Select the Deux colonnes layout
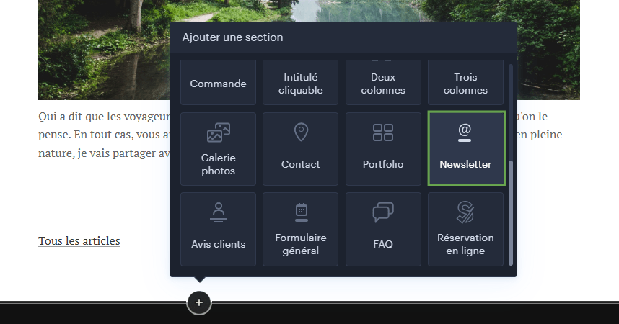This screenshot has height=324, width=619. (x=383, y=83)
